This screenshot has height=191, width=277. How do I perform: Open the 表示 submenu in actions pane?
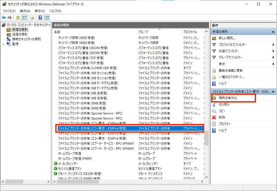click(x=222, y=64)
